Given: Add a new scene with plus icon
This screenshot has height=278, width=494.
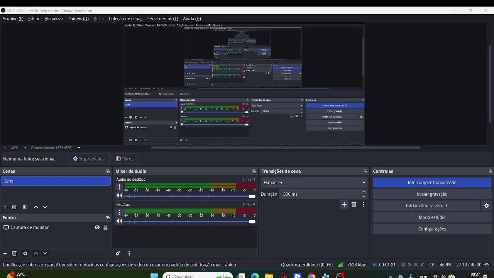Looking at the screenshot, I should pyautogui.click(x=5, y=207).
